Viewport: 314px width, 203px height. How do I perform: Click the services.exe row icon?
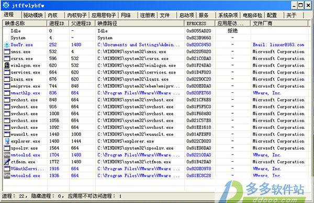pos(7,72)
